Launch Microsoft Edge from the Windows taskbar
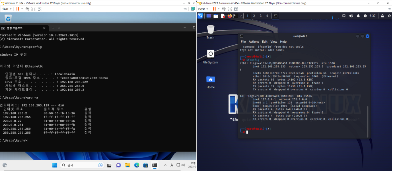The image size is (393, 172). 137,165
